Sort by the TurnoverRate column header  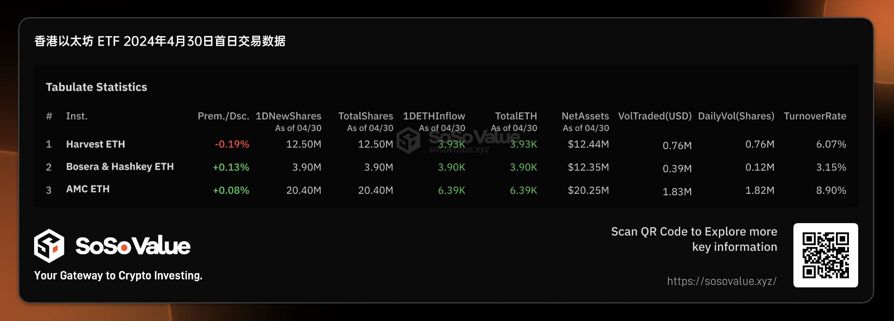coord(814,116)
